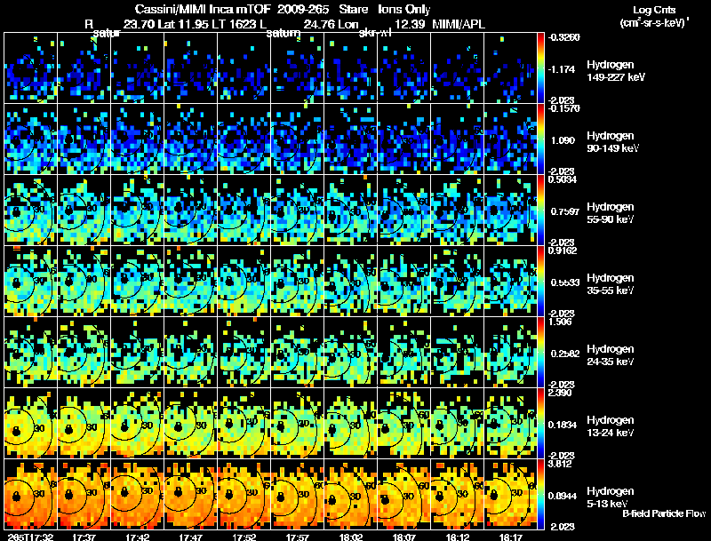Screen dimensions: 711x541
Task: Click the '18:07' time label
Action: tap(404, 537)
